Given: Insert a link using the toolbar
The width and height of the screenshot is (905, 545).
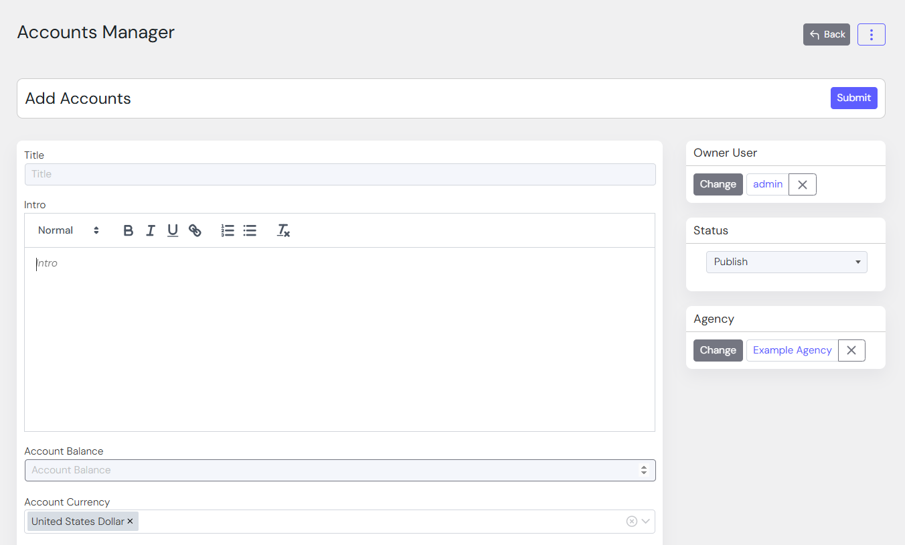Looking at the screenshot, I should click(x=195, y=230).
